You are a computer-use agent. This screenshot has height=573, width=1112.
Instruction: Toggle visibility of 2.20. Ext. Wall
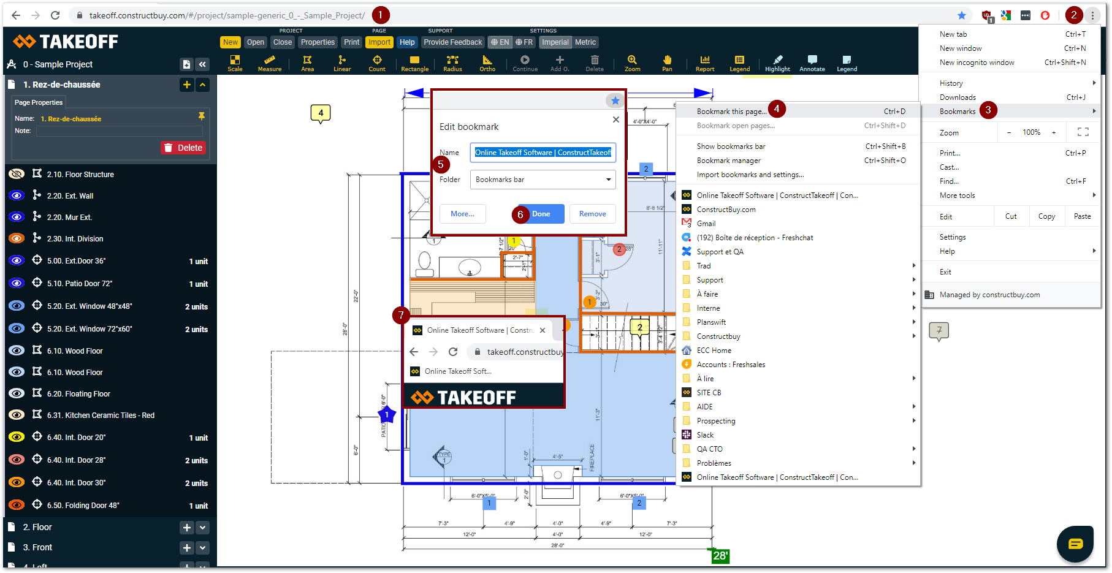coord(17,195)
